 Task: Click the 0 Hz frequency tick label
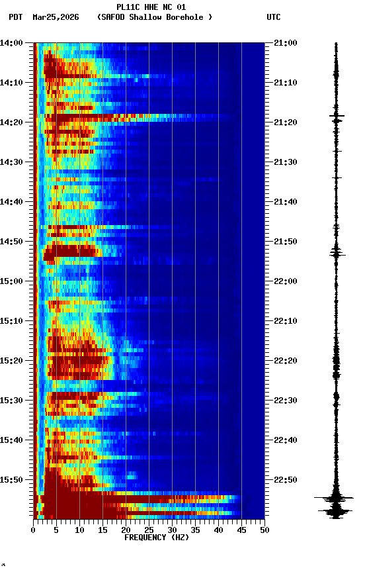pos(33,530)
